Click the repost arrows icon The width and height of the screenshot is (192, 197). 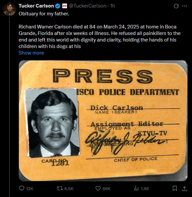[x=60, y=189]
